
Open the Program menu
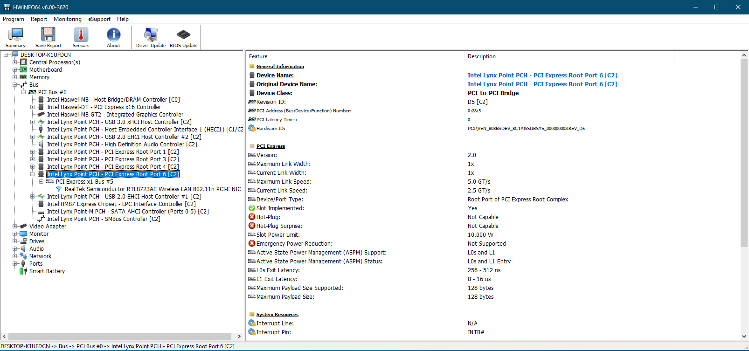tap(14, 19)
